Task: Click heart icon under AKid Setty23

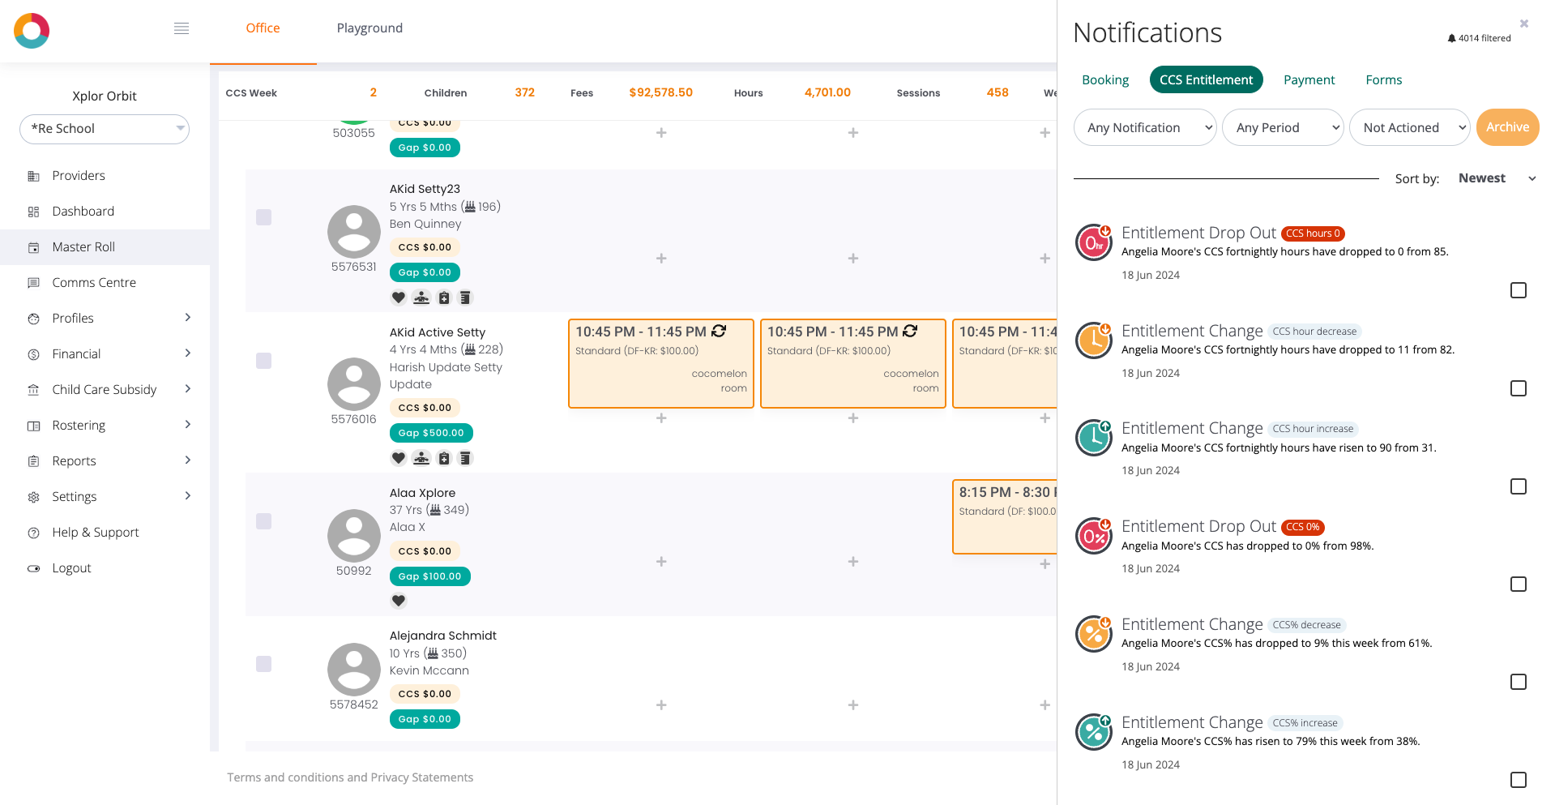Action: [398, 298]
